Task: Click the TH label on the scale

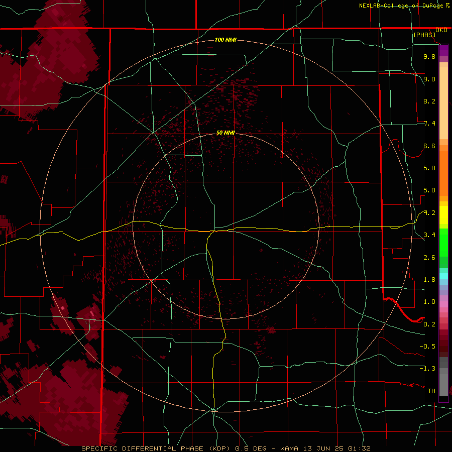Action: [x=431, y=391]
